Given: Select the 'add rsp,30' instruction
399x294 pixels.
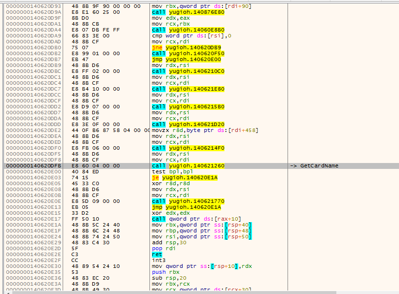Looking at the screenshot, I should coord(169,242).
